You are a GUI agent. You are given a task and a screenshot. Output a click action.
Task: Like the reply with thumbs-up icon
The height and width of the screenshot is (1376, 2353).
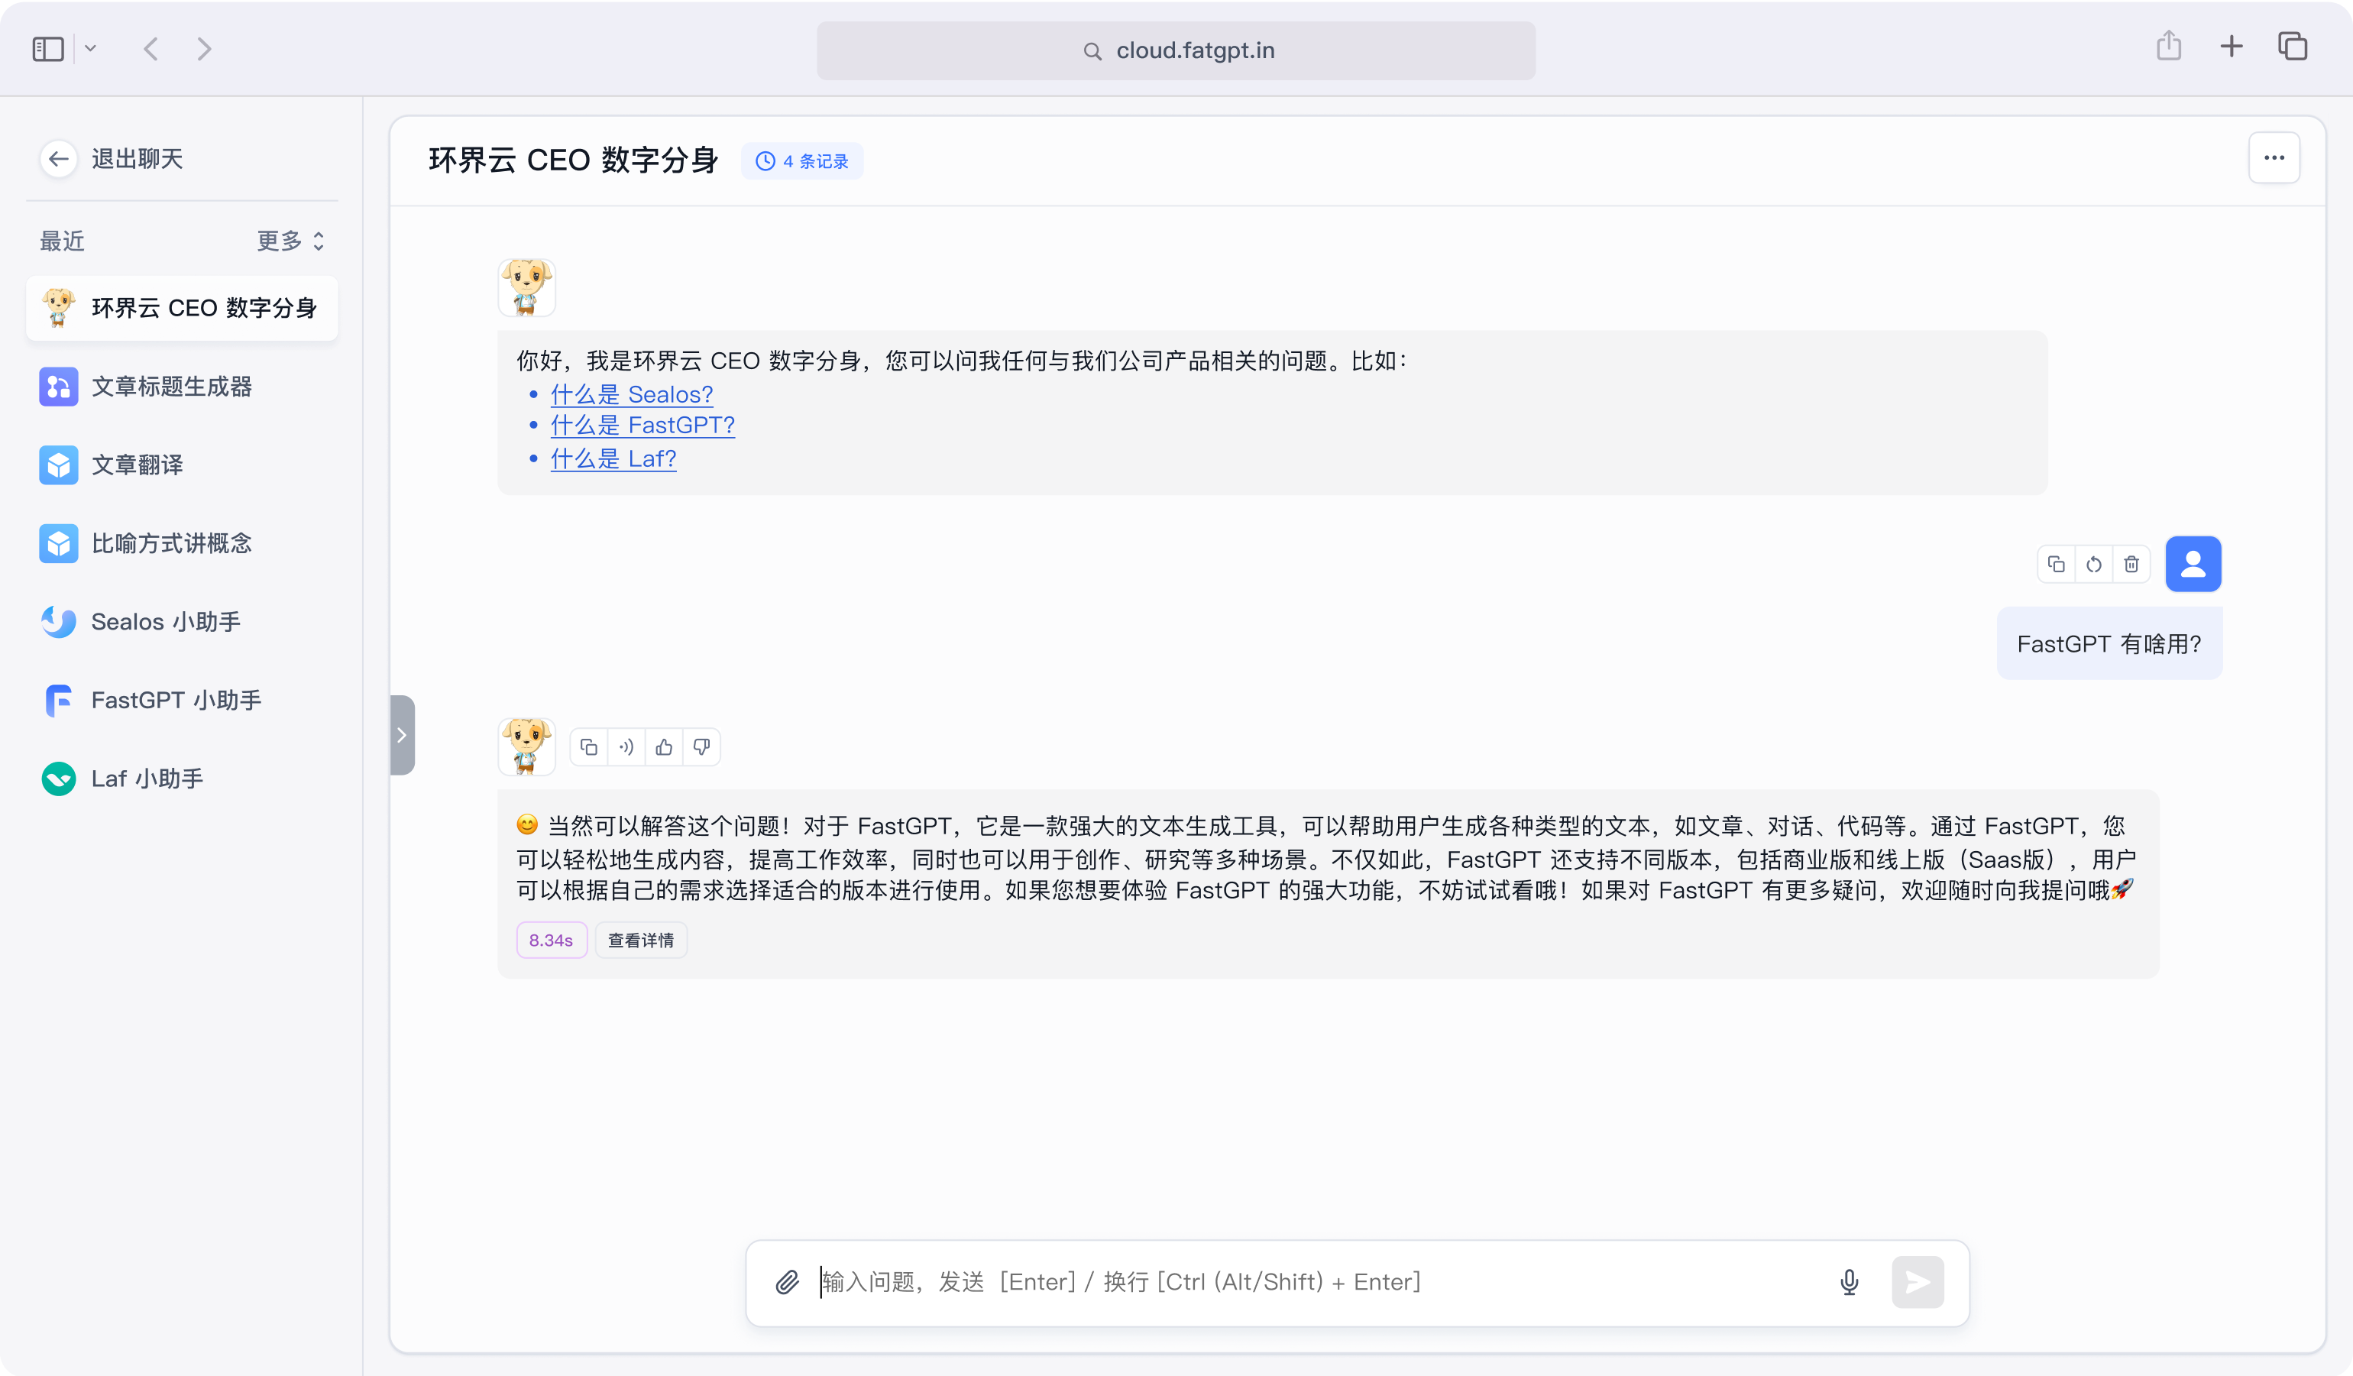(664, 746)
